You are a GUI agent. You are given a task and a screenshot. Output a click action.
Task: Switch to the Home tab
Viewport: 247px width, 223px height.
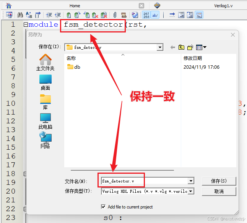(75, 6)
